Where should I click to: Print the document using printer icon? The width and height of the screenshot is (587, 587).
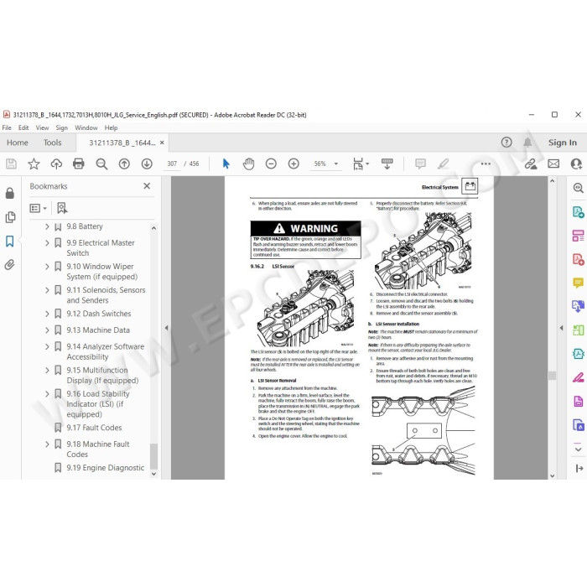click(79, 164)
